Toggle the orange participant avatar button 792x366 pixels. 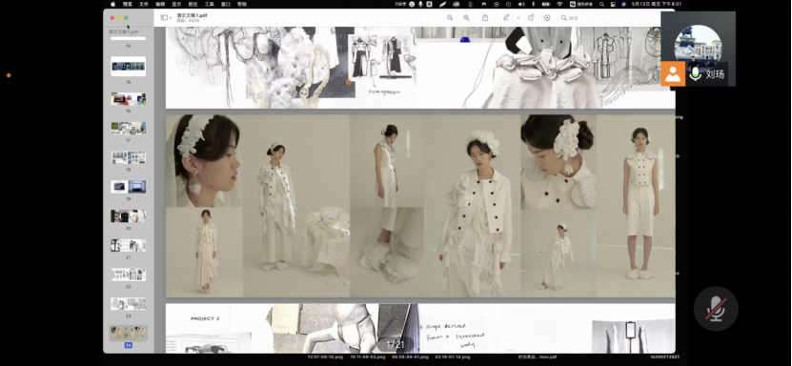point(673,74)
